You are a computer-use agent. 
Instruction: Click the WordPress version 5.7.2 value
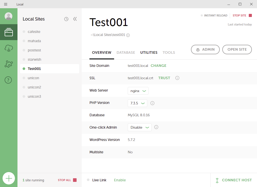coord(131,140)
